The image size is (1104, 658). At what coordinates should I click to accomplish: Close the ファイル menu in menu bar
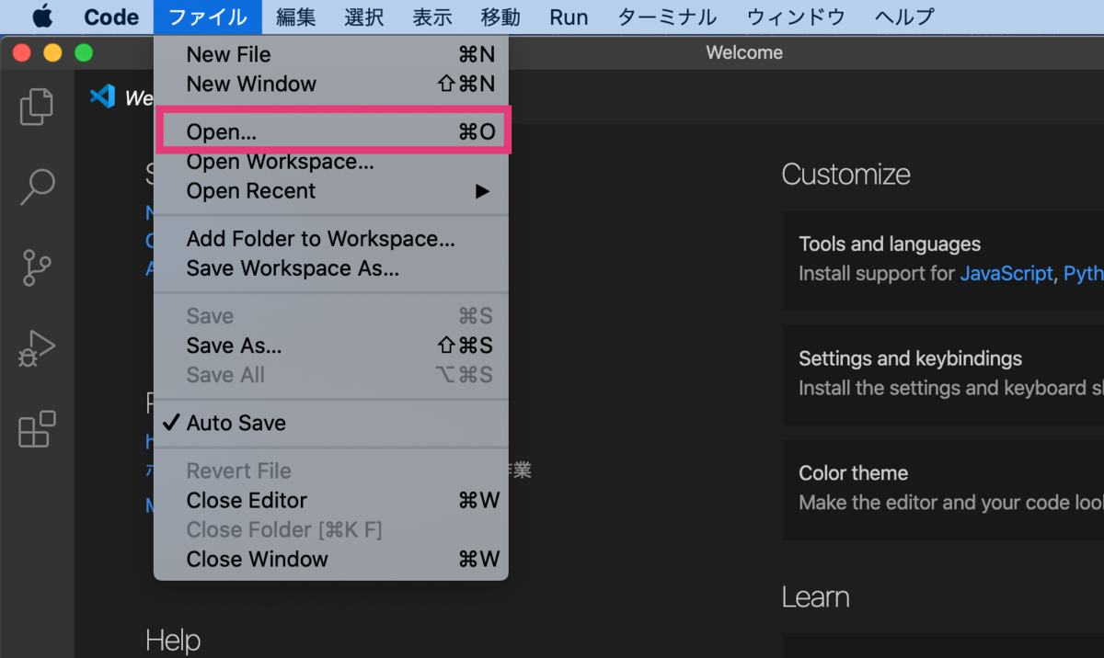(208, 17)
